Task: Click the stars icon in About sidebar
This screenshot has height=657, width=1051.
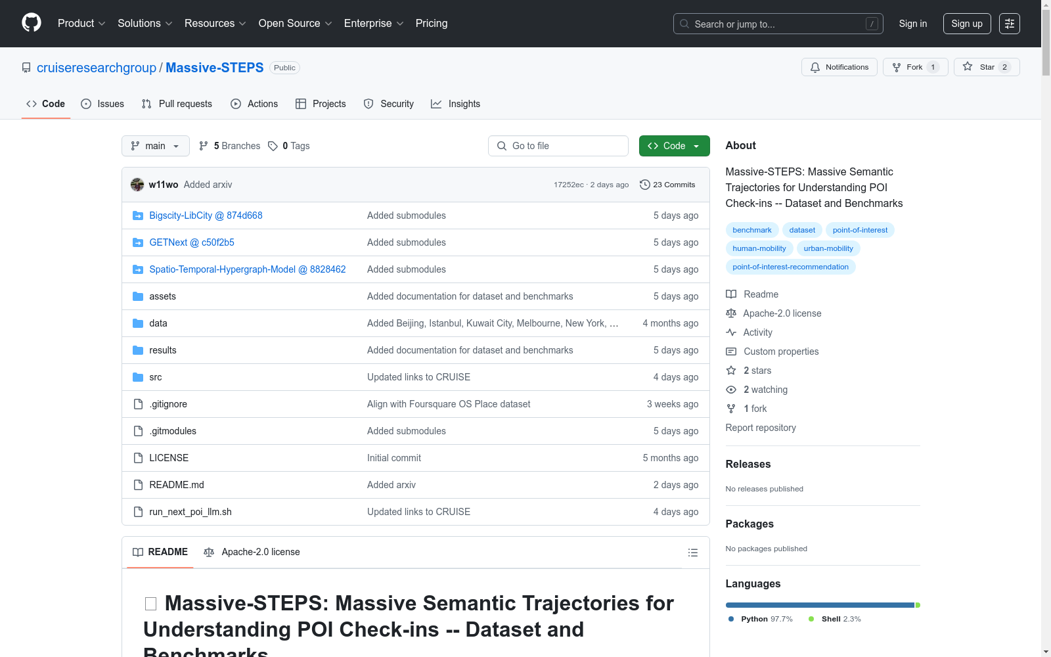Action: pos(731,371)
